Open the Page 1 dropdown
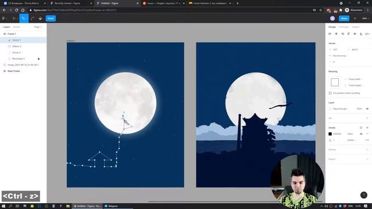The height and width of the screenshot is (209, 372). click(x=38, y=27)
